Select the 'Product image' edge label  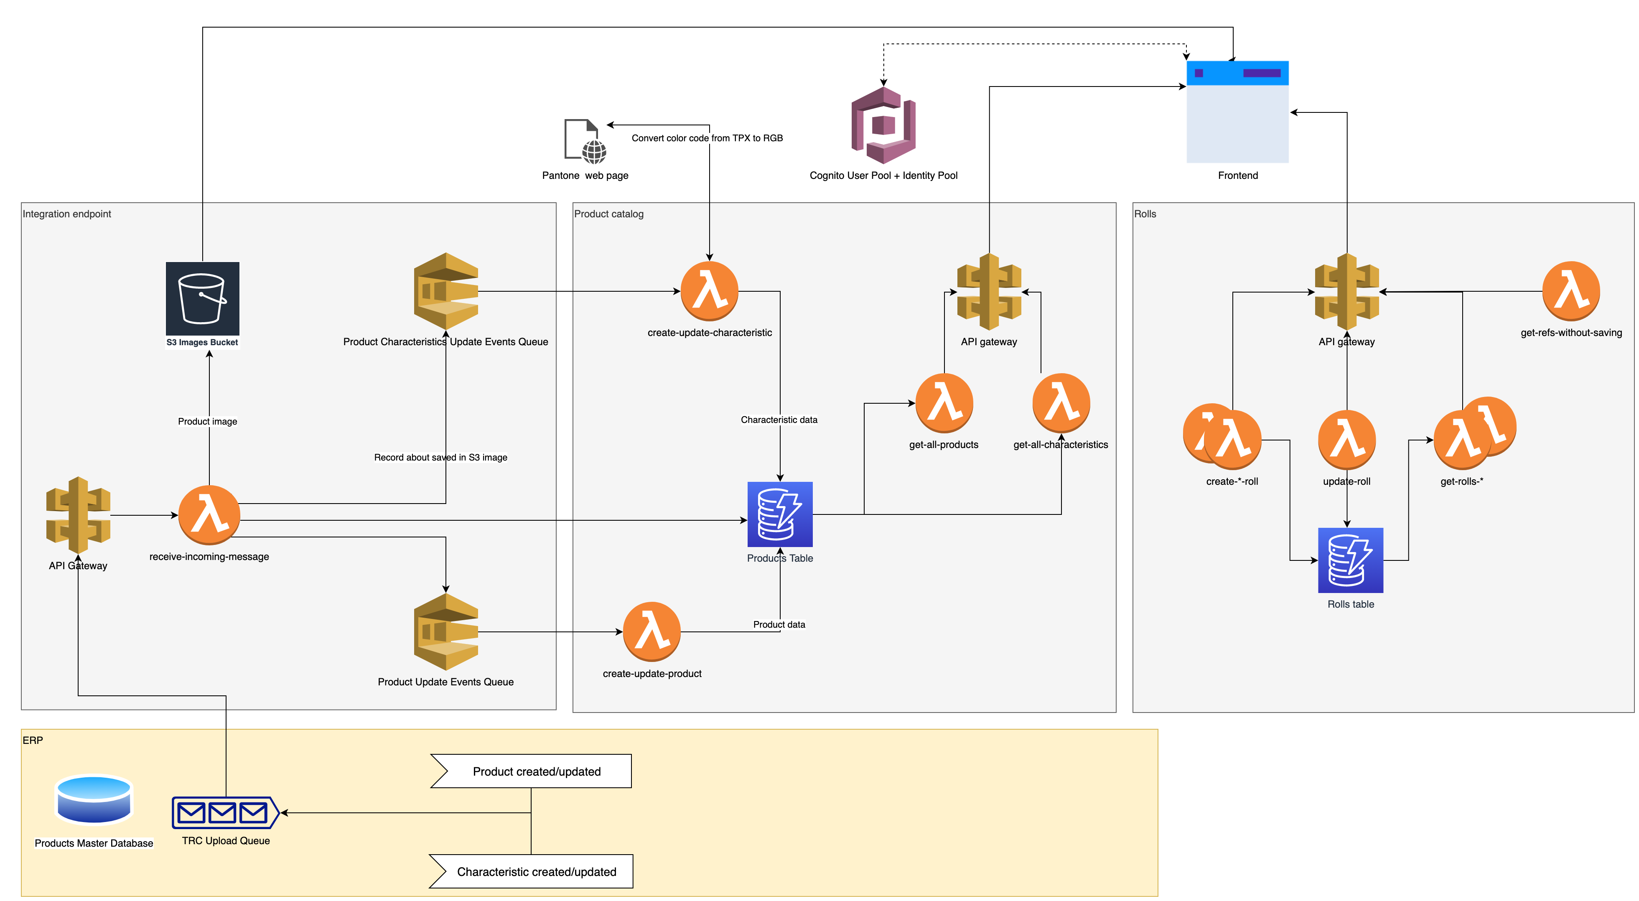[207, 421]
